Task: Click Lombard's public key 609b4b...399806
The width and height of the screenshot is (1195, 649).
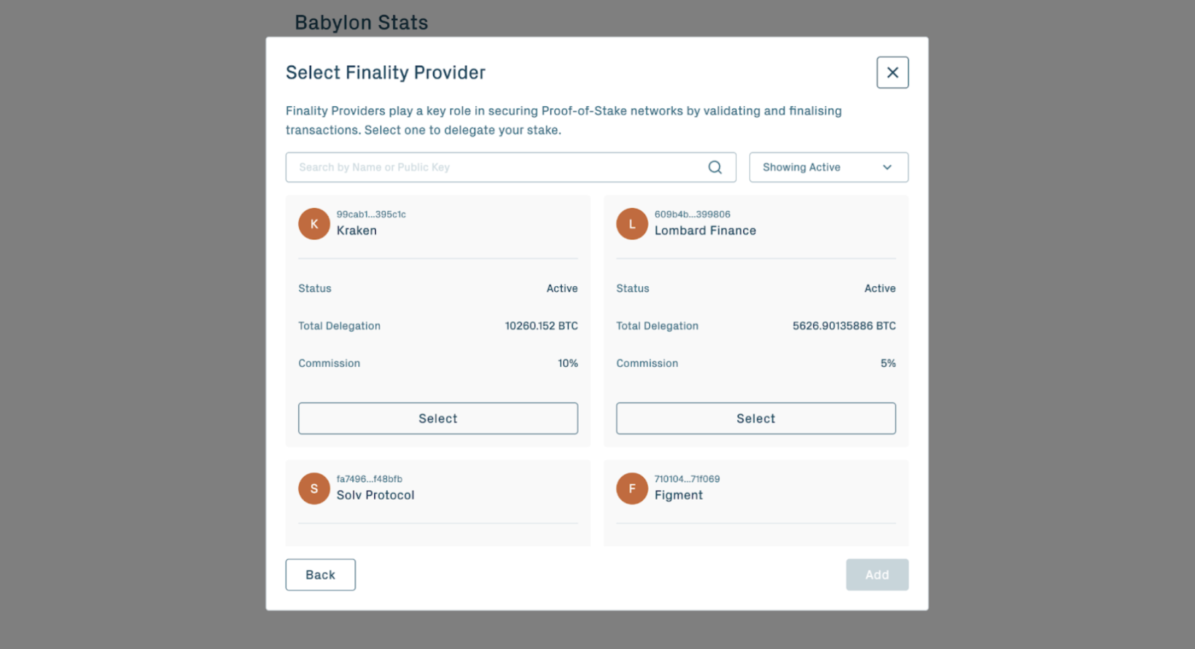Action: [x=692, y=214]
